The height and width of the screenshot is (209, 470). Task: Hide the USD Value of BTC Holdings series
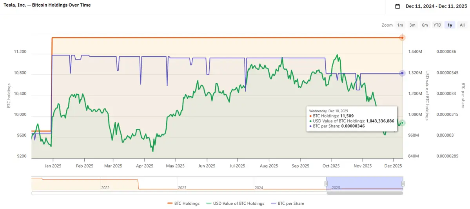pos(238,204)
